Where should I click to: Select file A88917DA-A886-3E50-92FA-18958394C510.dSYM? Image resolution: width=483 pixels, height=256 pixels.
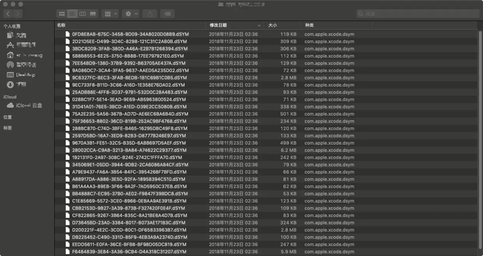129,179
